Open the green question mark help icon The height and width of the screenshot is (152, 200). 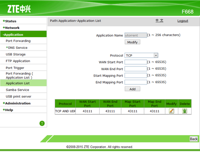coord(42,123)
